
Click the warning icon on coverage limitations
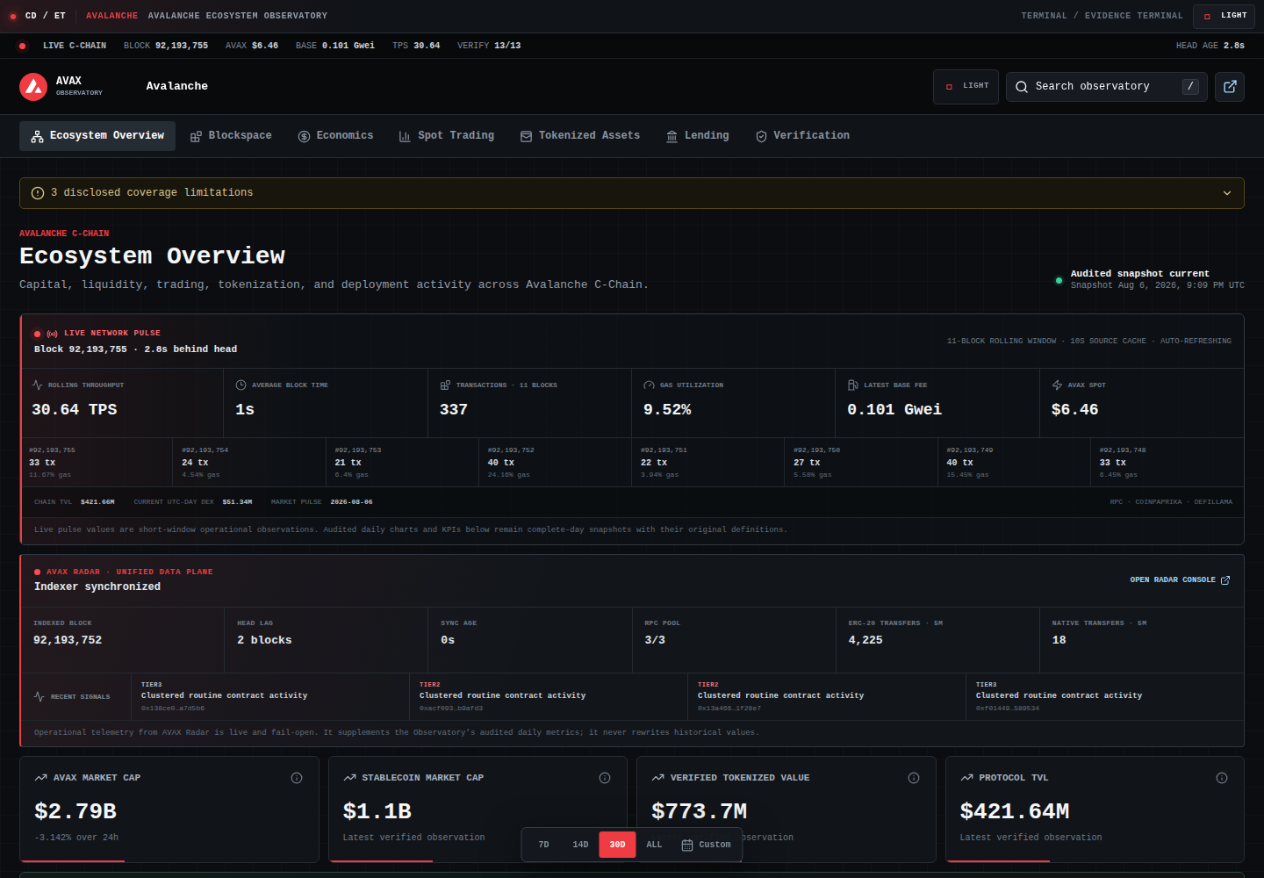(x=38, y=193)
